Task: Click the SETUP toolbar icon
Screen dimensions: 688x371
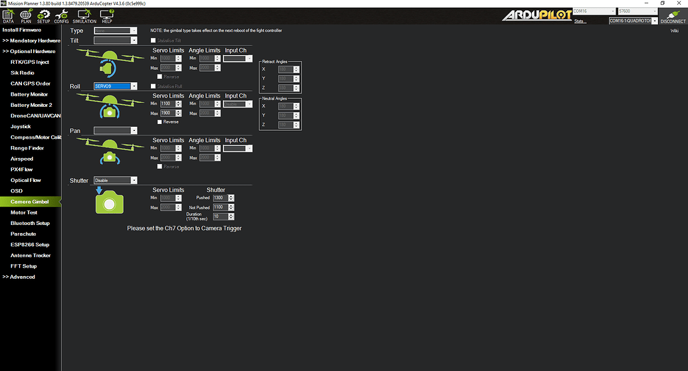Action: click(43, 16)
